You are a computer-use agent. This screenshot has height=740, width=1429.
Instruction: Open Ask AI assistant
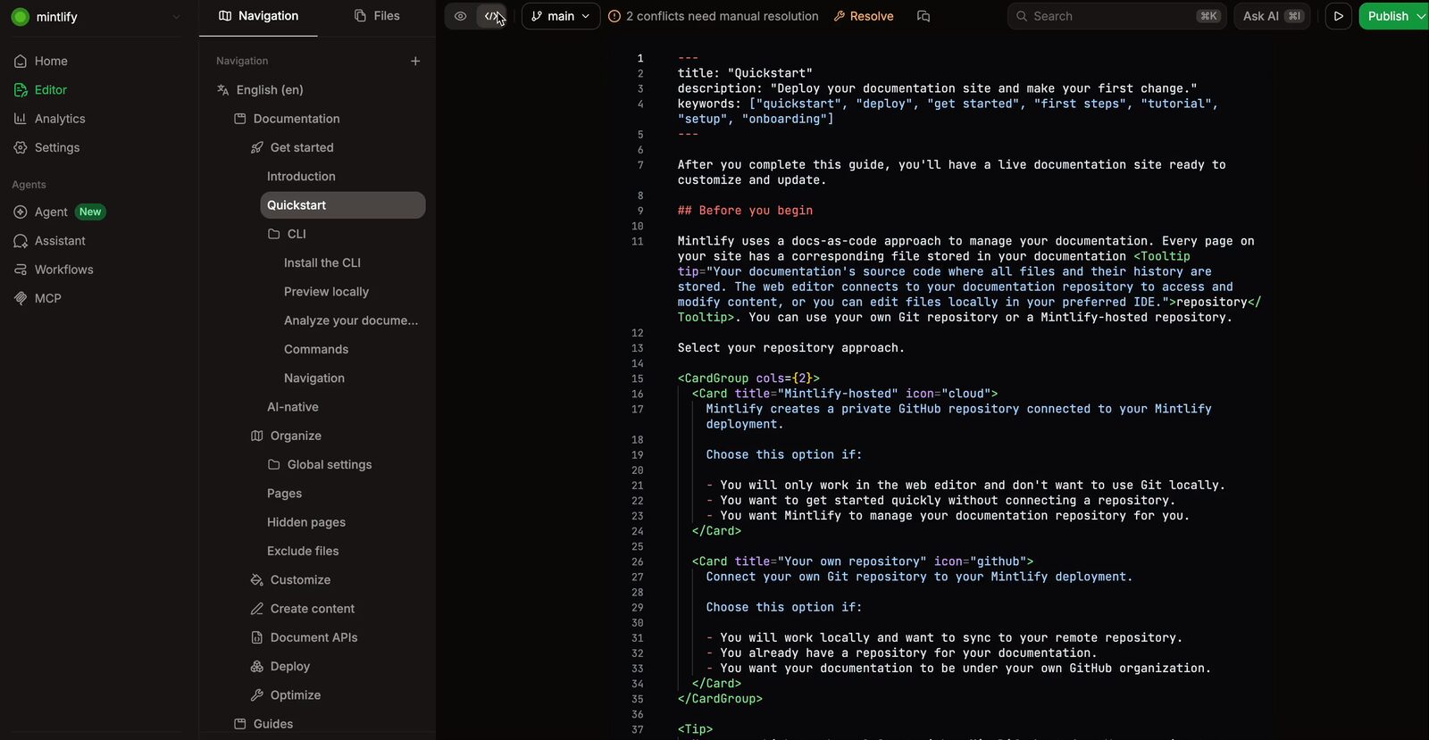[x=1272, y=16]
